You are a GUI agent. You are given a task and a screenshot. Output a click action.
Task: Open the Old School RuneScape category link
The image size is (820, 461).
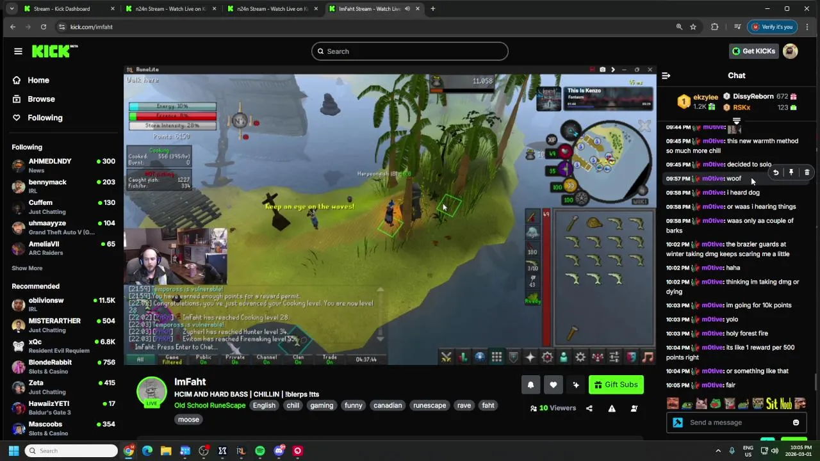(x=210, y=405)
